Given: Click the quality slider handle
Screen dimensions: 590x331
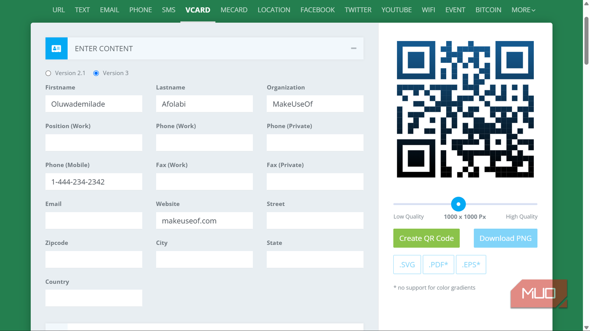Looking at the screenshot, I should pos(458,204).
